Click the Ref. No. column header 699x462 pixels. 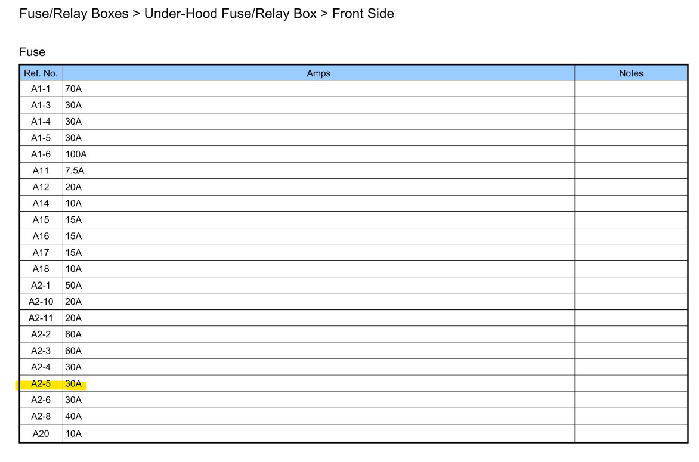(x=41, y=73)
